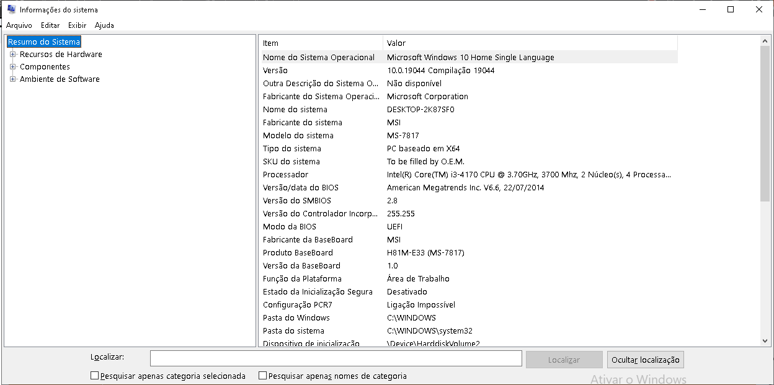774x385 pixels.
Task: Select the Nome do Sistema Operacional row
Action: click(x=468, y=57)
